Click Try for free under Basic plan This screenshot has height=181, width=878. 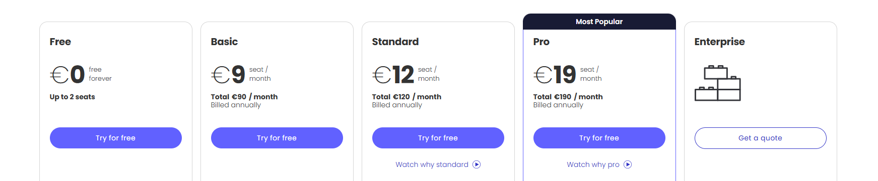[277, 138]
